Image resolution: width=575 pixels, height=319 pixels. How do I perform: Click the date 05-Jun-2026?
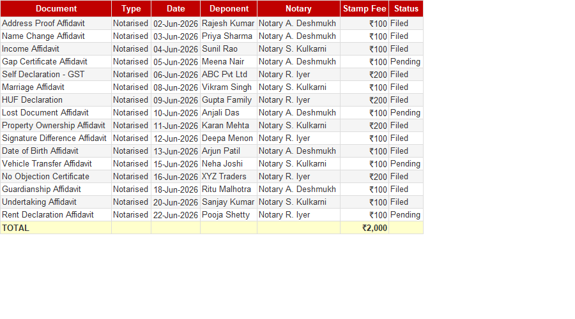(176, 61)
